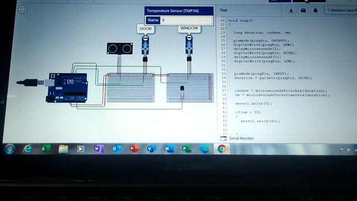Click the WINDOW label annotation
The width and height of the screenshot is (357, 201).
(189, 28)
